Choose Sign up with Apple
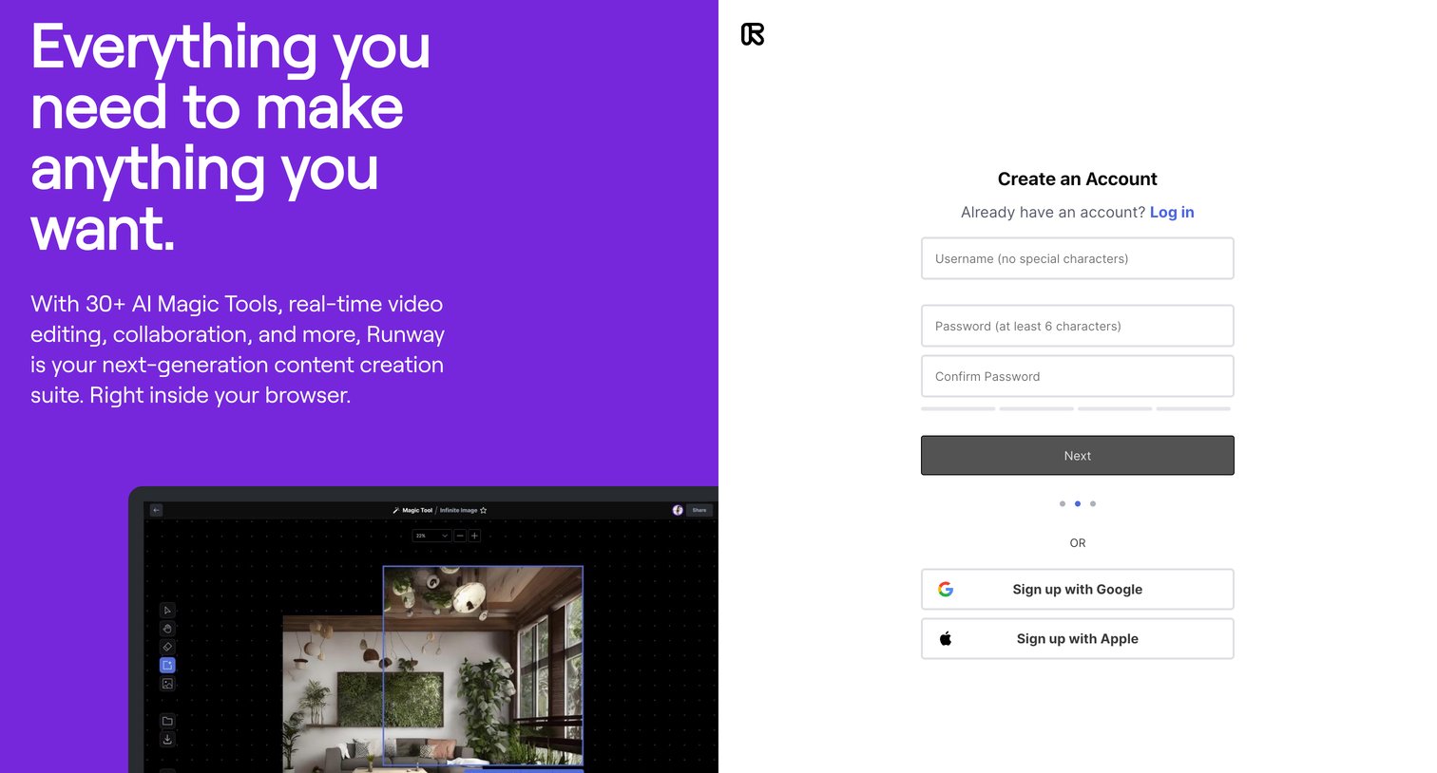Viewport: 1437px width, 773px height. pos(1078,639)
